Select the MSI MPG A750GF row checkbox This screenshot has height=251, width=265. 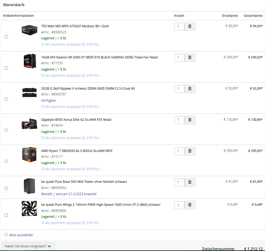(6, 37)
